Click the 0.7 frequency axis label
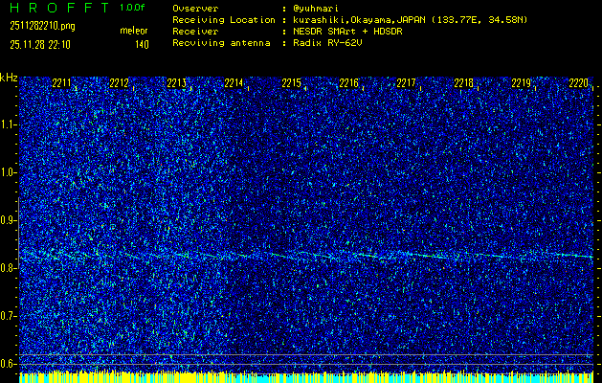 coord(9,316)
